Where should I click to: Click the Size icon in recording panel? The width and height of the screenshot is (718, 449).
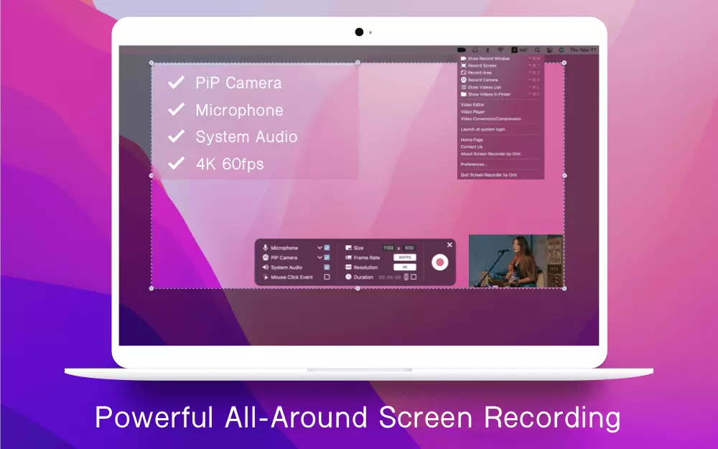(x=349, y=246)
